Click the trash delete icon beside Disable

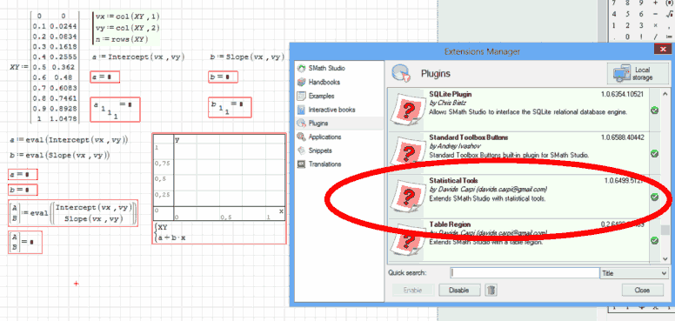point(491,290)
